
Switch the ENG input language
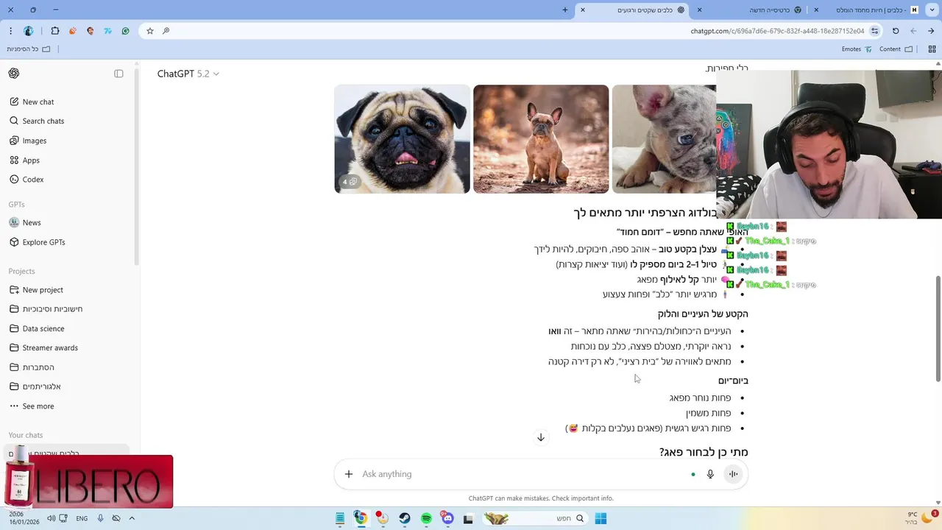click(x=82, y=518)
